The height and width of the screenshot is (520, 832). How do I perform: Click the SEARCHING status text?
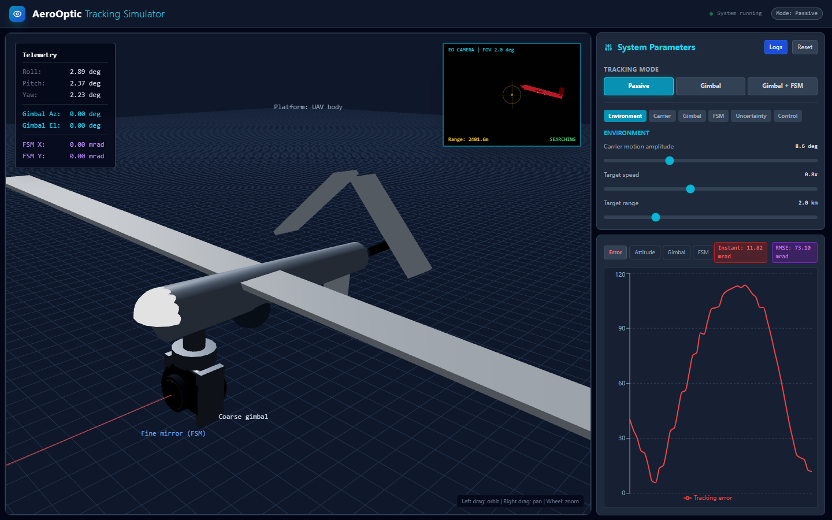point(563,139)
